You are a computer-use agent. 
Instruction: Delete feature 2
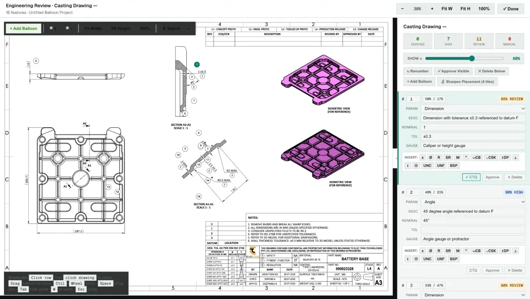(x=515, y=270)
